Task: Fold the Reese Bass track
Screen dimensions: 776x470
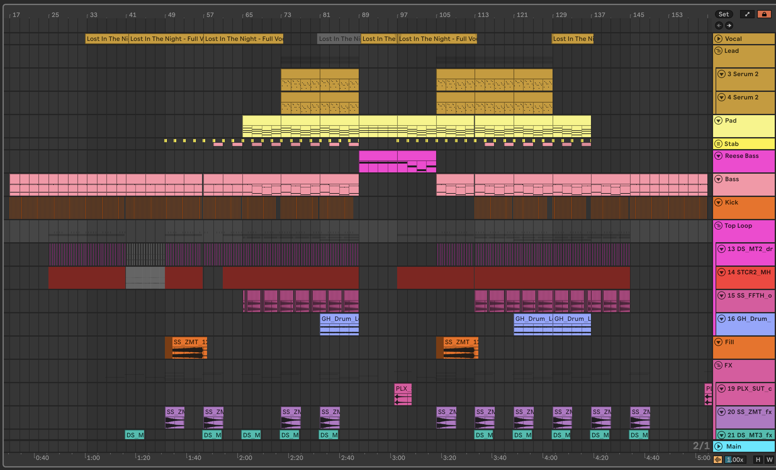Action: tap(718, 156)
